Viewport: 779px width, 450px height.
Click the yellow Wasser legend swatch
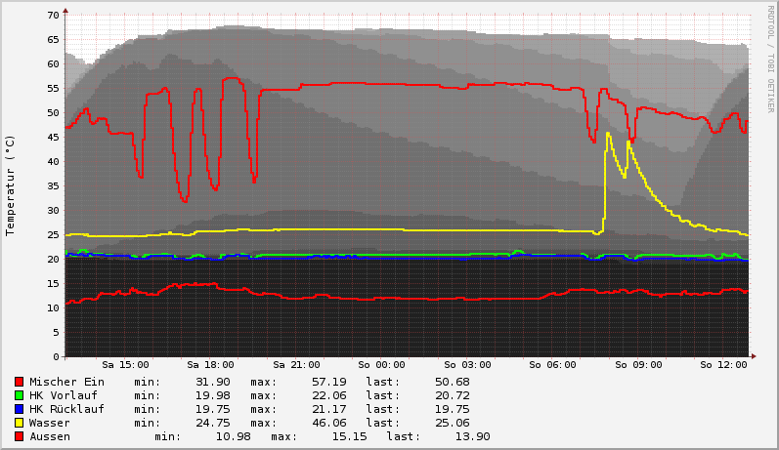coord(20,423)
